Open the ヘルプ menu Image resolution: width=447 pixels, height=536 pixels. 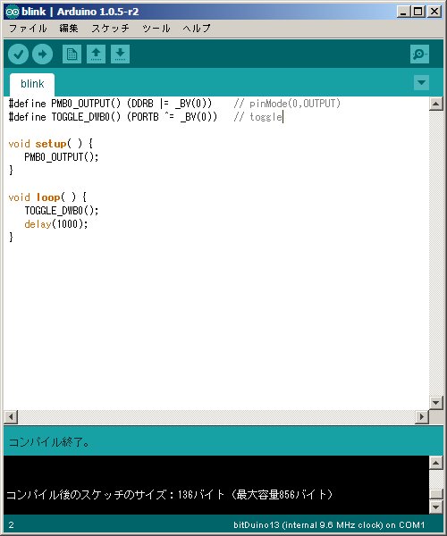197,29
